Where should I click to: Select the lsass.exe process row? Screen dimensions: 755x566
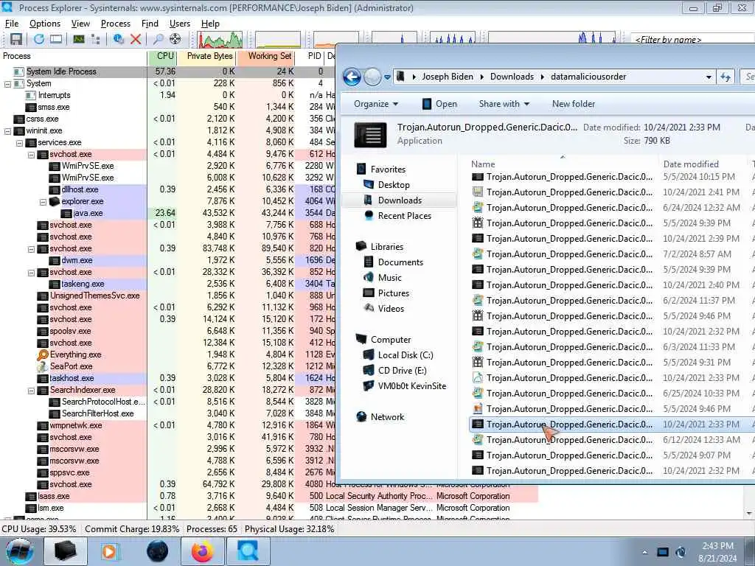270,496
